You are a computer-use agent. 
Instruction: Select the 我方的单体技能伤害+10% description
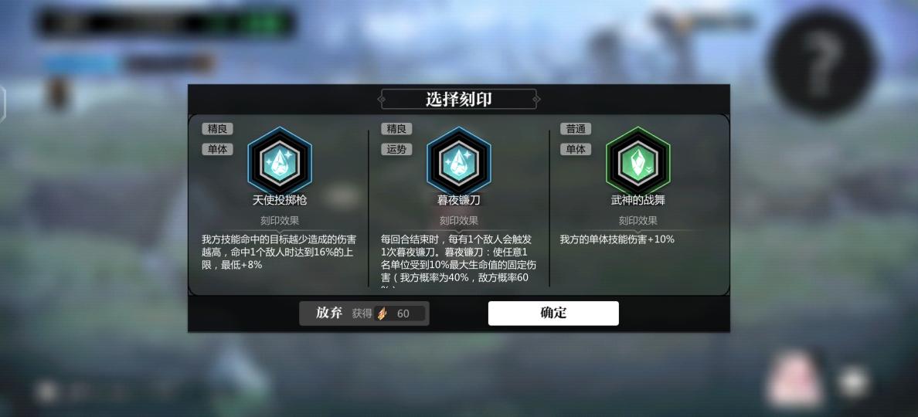click(617, 239)
